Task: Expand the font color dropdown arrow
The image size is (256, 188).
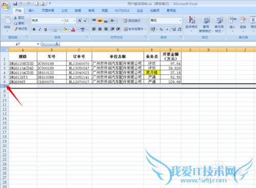Action: pos(77,29)
